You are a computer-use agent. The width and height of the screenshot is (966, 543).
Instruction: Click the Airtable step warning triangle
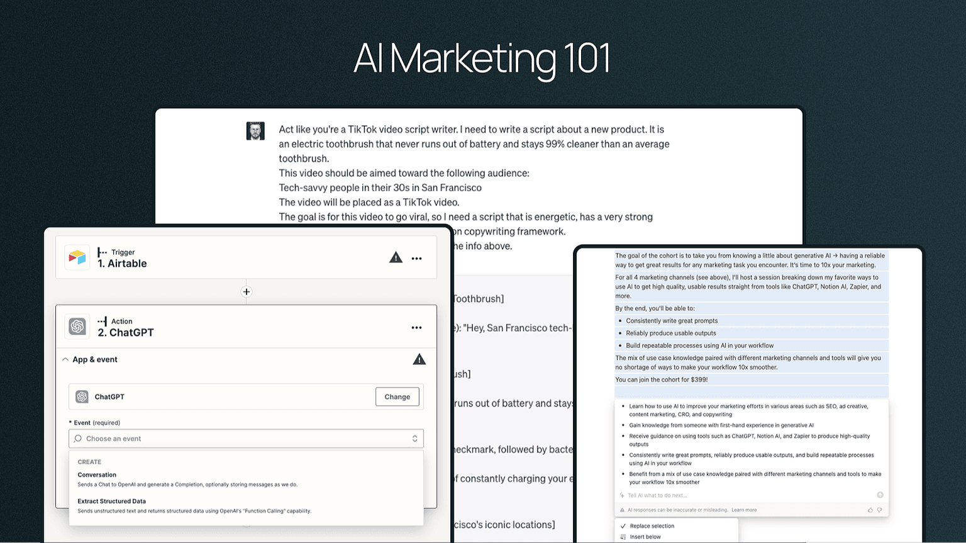click(396, 257)
